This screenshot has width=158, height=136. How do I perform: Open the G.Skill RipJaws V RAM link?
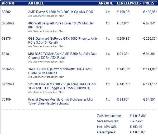[x=60, y=71]
